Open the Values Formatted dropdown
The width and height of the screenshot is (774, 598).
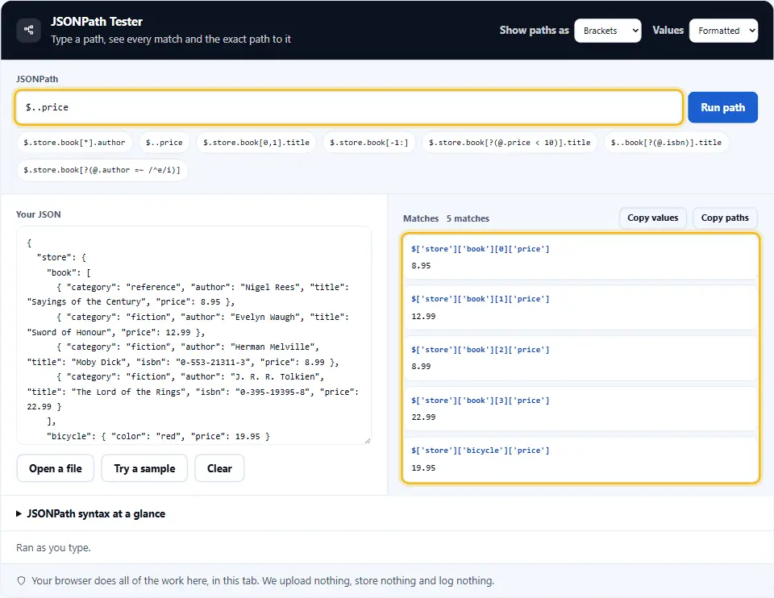pos(723,31)
